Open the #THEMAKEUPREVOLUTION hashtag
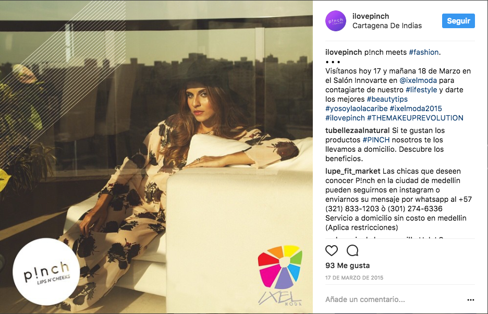Image resolution: width=488 pixels, height=314 pixels. (x=415, y=118)
